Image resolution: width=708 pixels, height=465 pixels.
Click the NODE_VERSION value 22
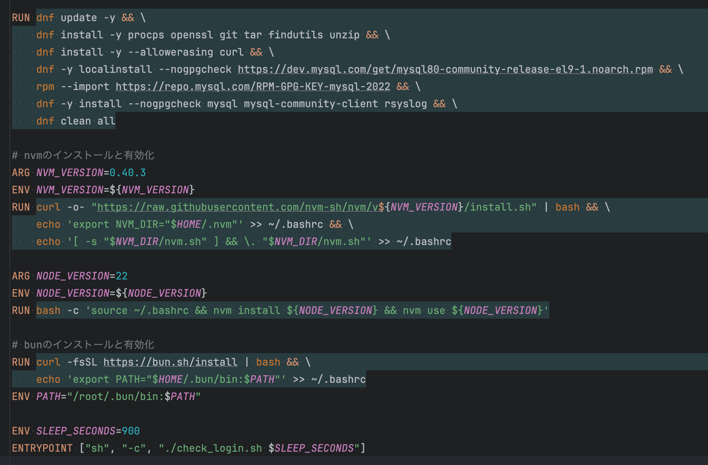(x=122, y=276)
